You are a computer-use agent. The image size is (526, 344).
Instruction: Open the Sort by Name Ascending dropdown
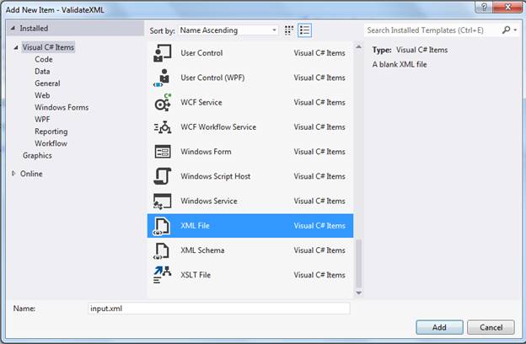coord(228,30)
